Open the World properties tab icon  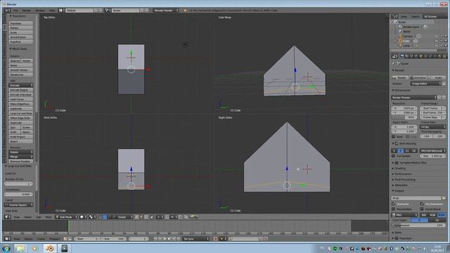[x=416, y=56]
